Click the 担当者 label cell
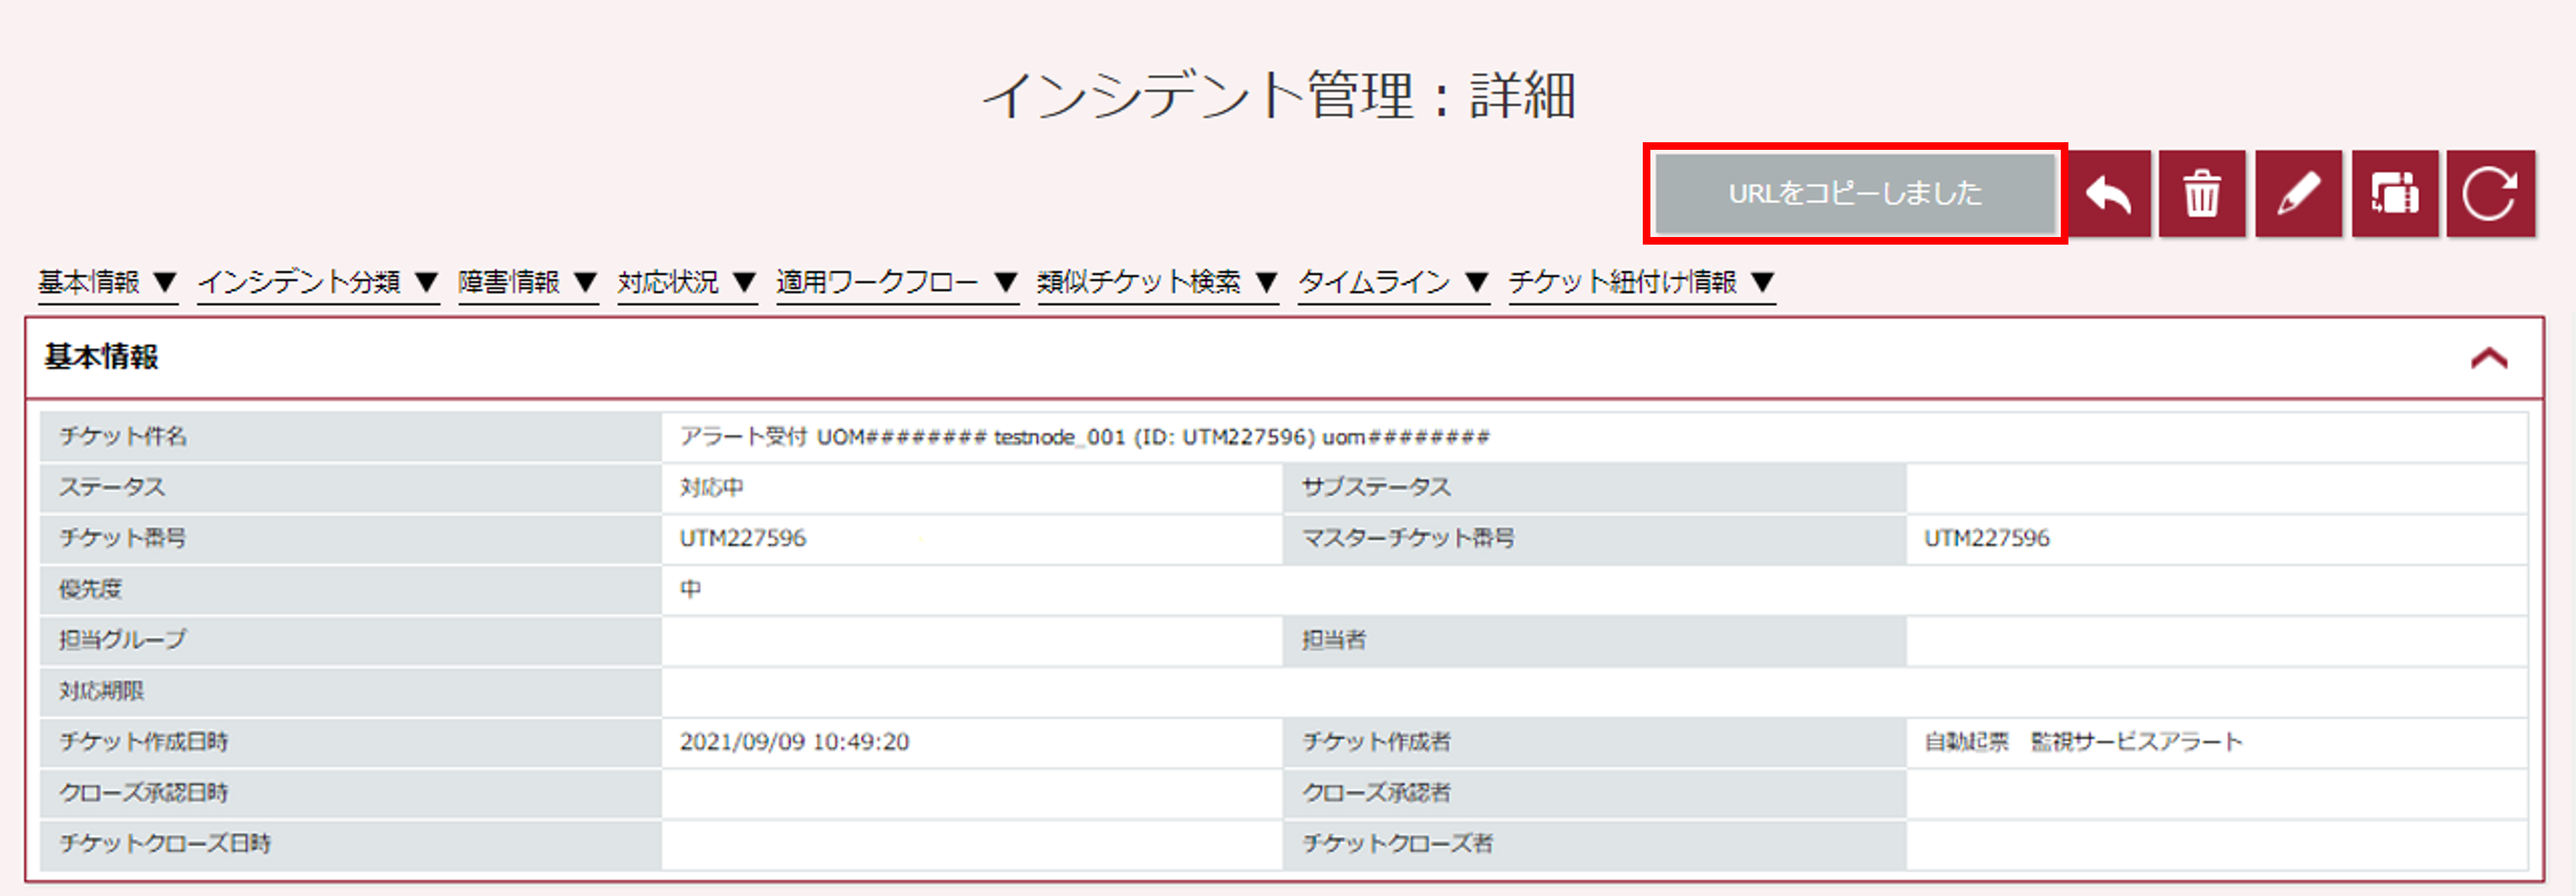 1594,641
